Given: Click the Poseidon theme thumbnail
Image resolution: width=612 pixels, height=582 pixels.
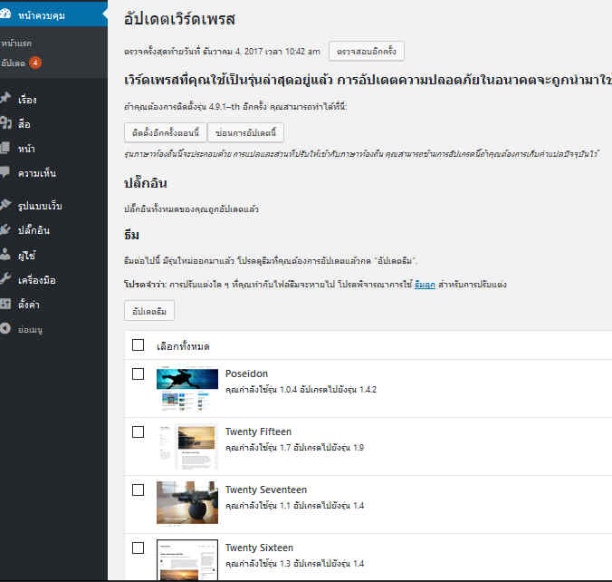Looking at the screenshot, I should [x=186, y=389].
